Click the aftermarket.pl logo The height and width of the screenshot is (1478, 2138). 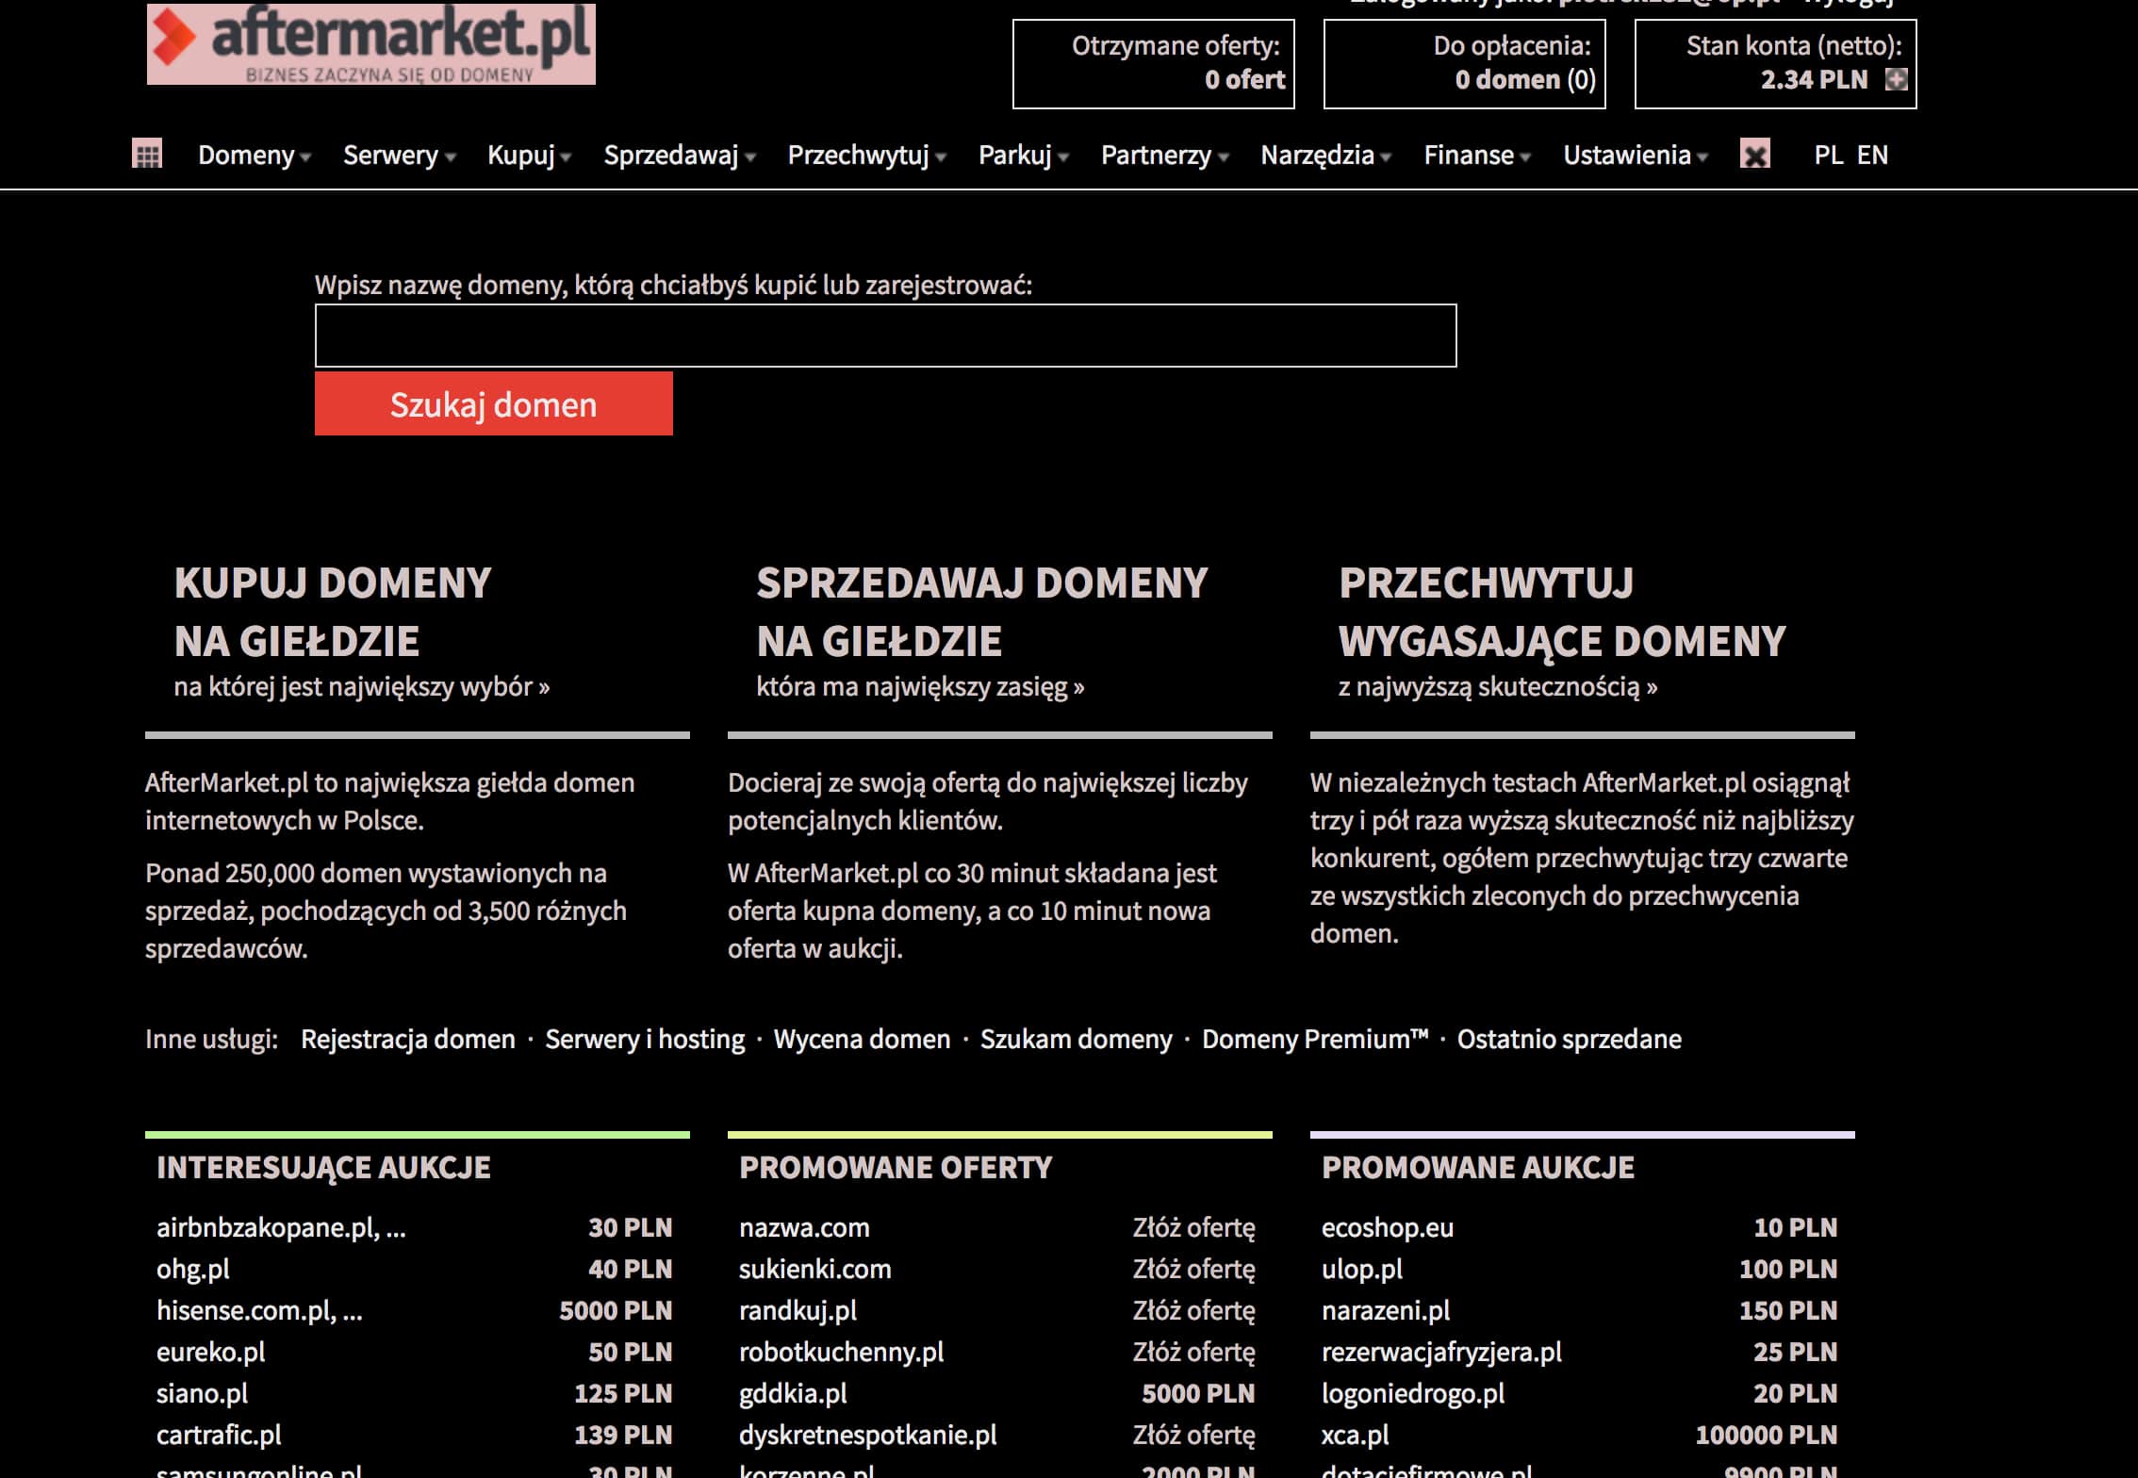click(x=370, y=43)
